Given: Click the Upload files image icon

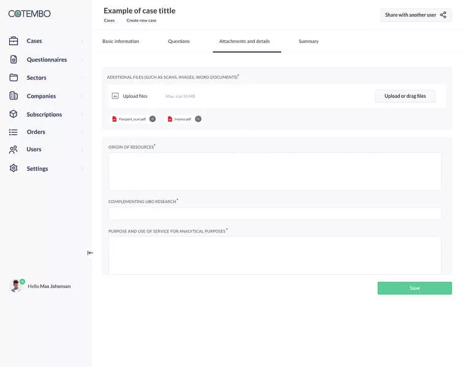Looking at the screenshot, I should [115, 96].
